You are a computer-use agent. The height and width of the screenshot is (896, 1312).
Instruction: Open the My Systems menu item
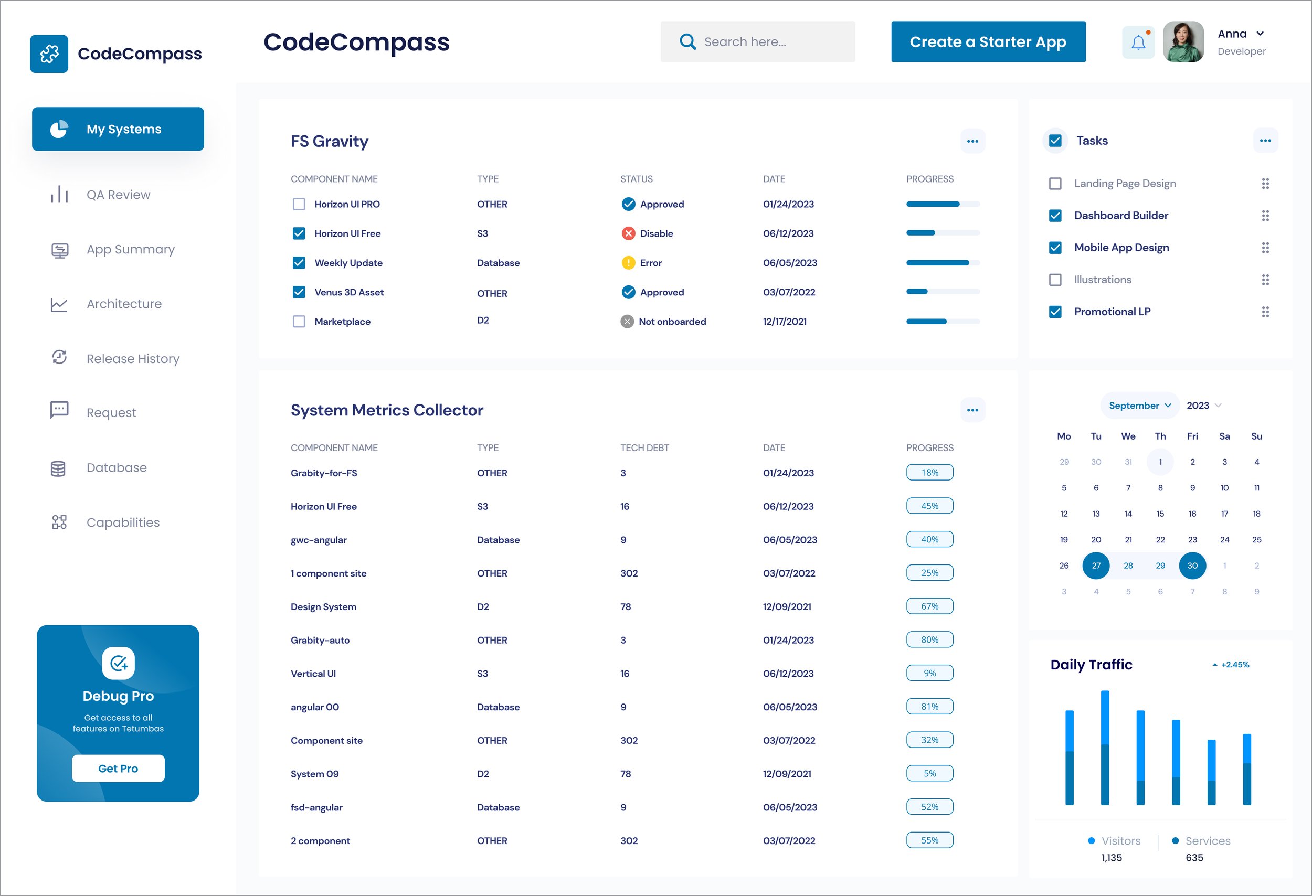pos(118,129)
